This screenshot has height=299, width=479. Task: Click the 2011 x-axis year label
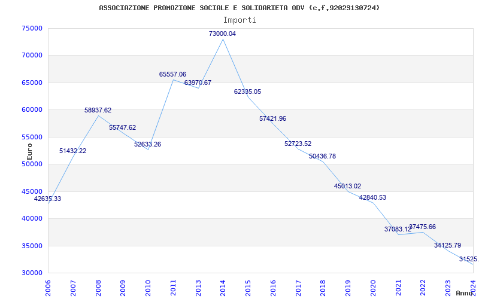[x=173, y=288]
